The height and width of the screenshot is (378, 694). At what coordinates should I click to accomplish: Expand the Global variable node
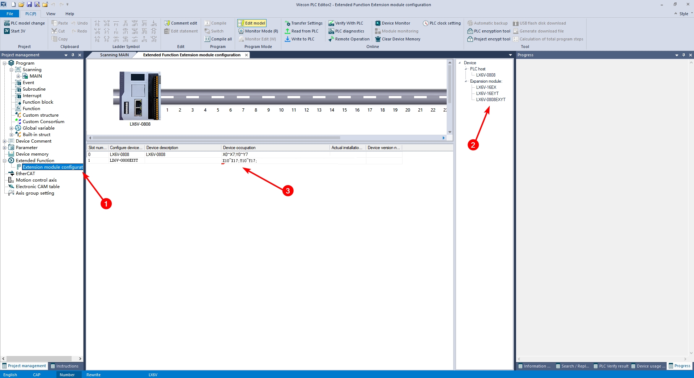click(x=12, y=128)
